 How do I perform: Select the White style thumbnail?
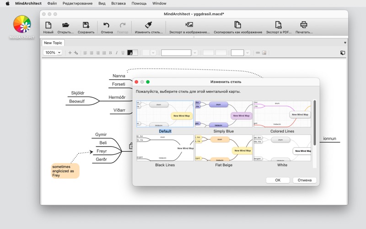click(282, 147)
